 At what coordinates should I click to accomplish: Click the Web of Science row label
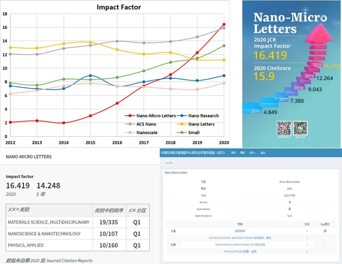[203, 216]
